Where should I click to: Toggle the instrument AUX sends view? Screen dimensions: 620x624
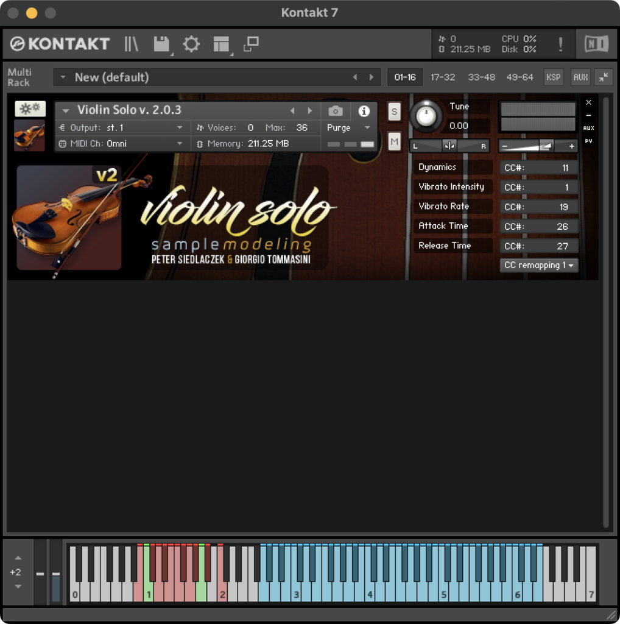point(588,128)
